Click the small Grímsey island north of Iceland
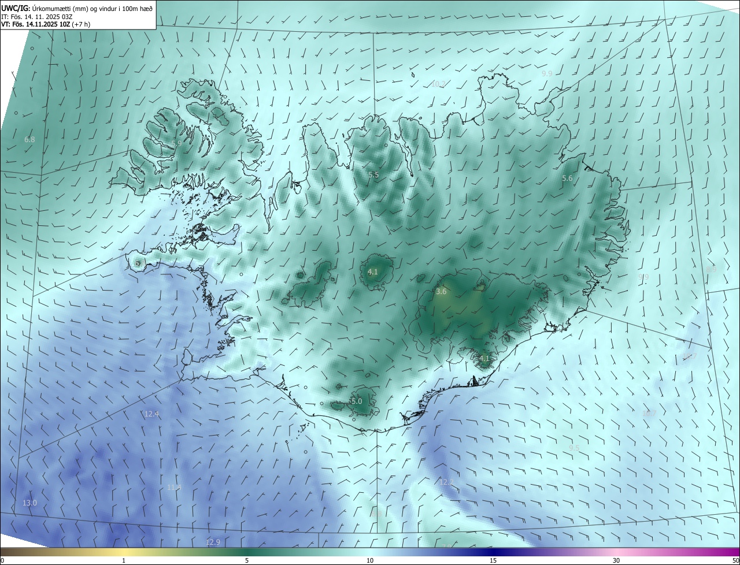 414,74
